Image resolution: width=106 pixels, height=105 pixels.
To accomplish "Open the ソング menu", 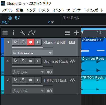I will tap(31, 10).
